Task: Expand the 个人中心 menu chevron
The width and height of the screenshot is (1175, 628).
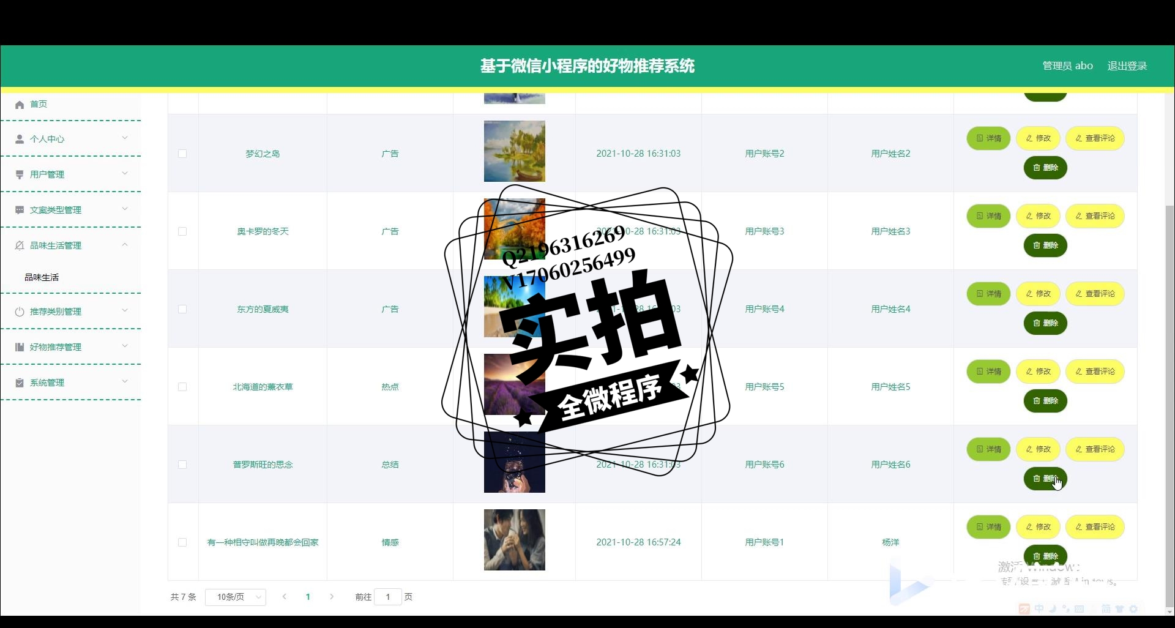Action: click(125, 138)
